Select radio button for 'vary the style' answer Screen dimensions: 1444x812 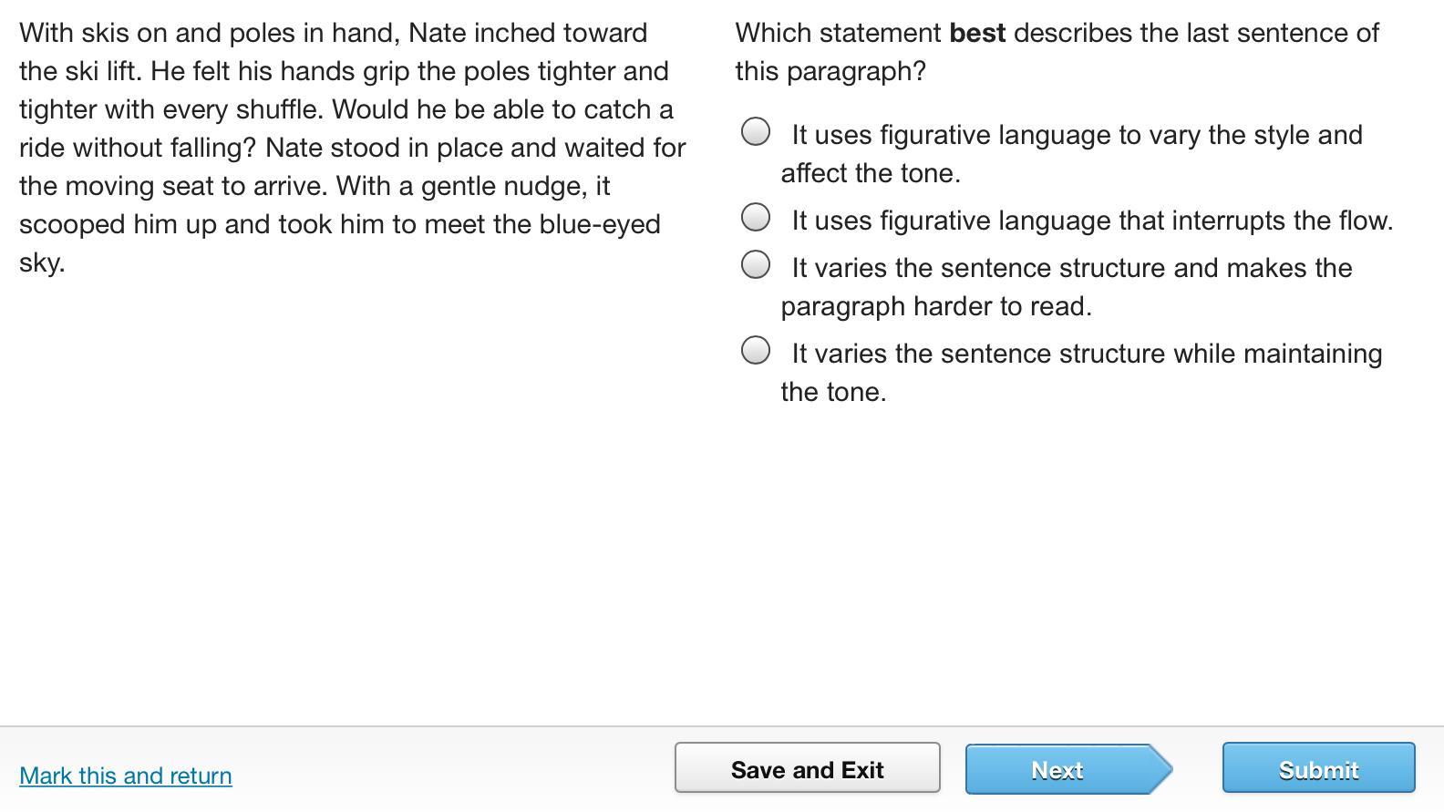coord(756,132)
